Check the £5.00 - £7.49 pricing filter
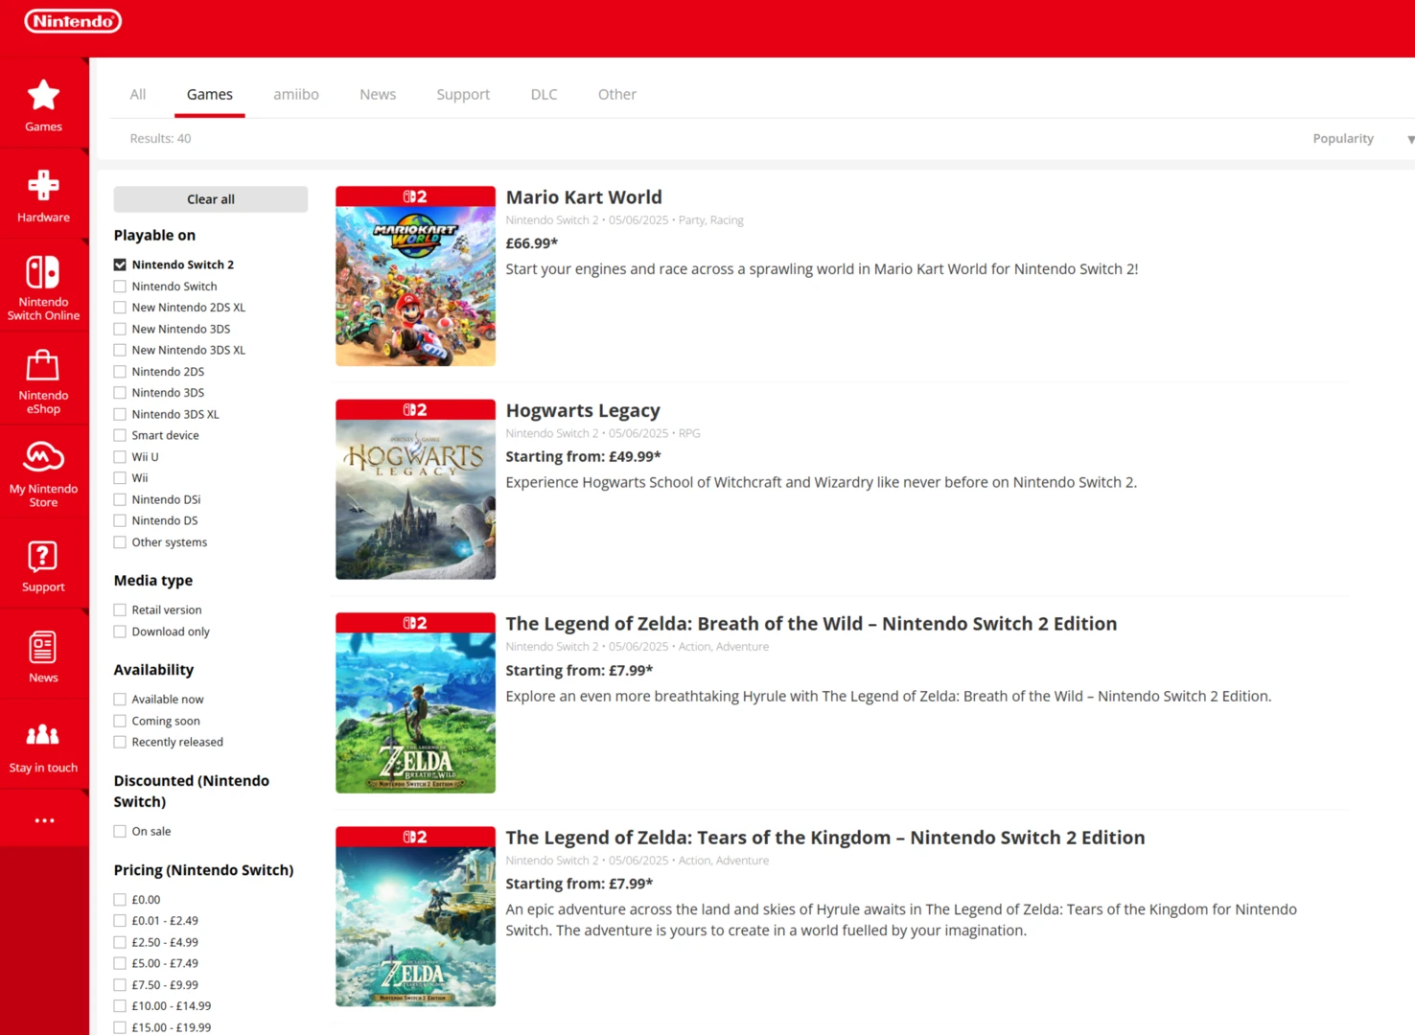Viewport: 1415px width, 1035px height. (x=120, y=963)
